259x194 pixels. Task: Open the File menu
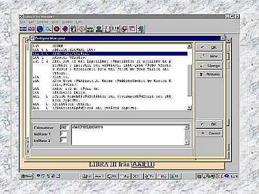[x=23, y=22]
